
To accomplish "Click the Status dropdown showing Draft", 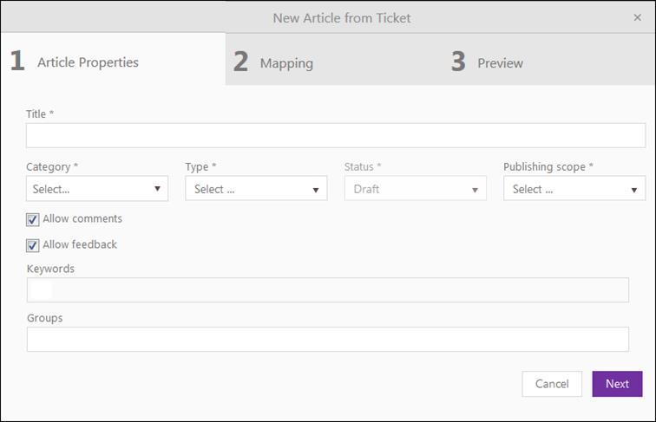I will tap(415, 189).
